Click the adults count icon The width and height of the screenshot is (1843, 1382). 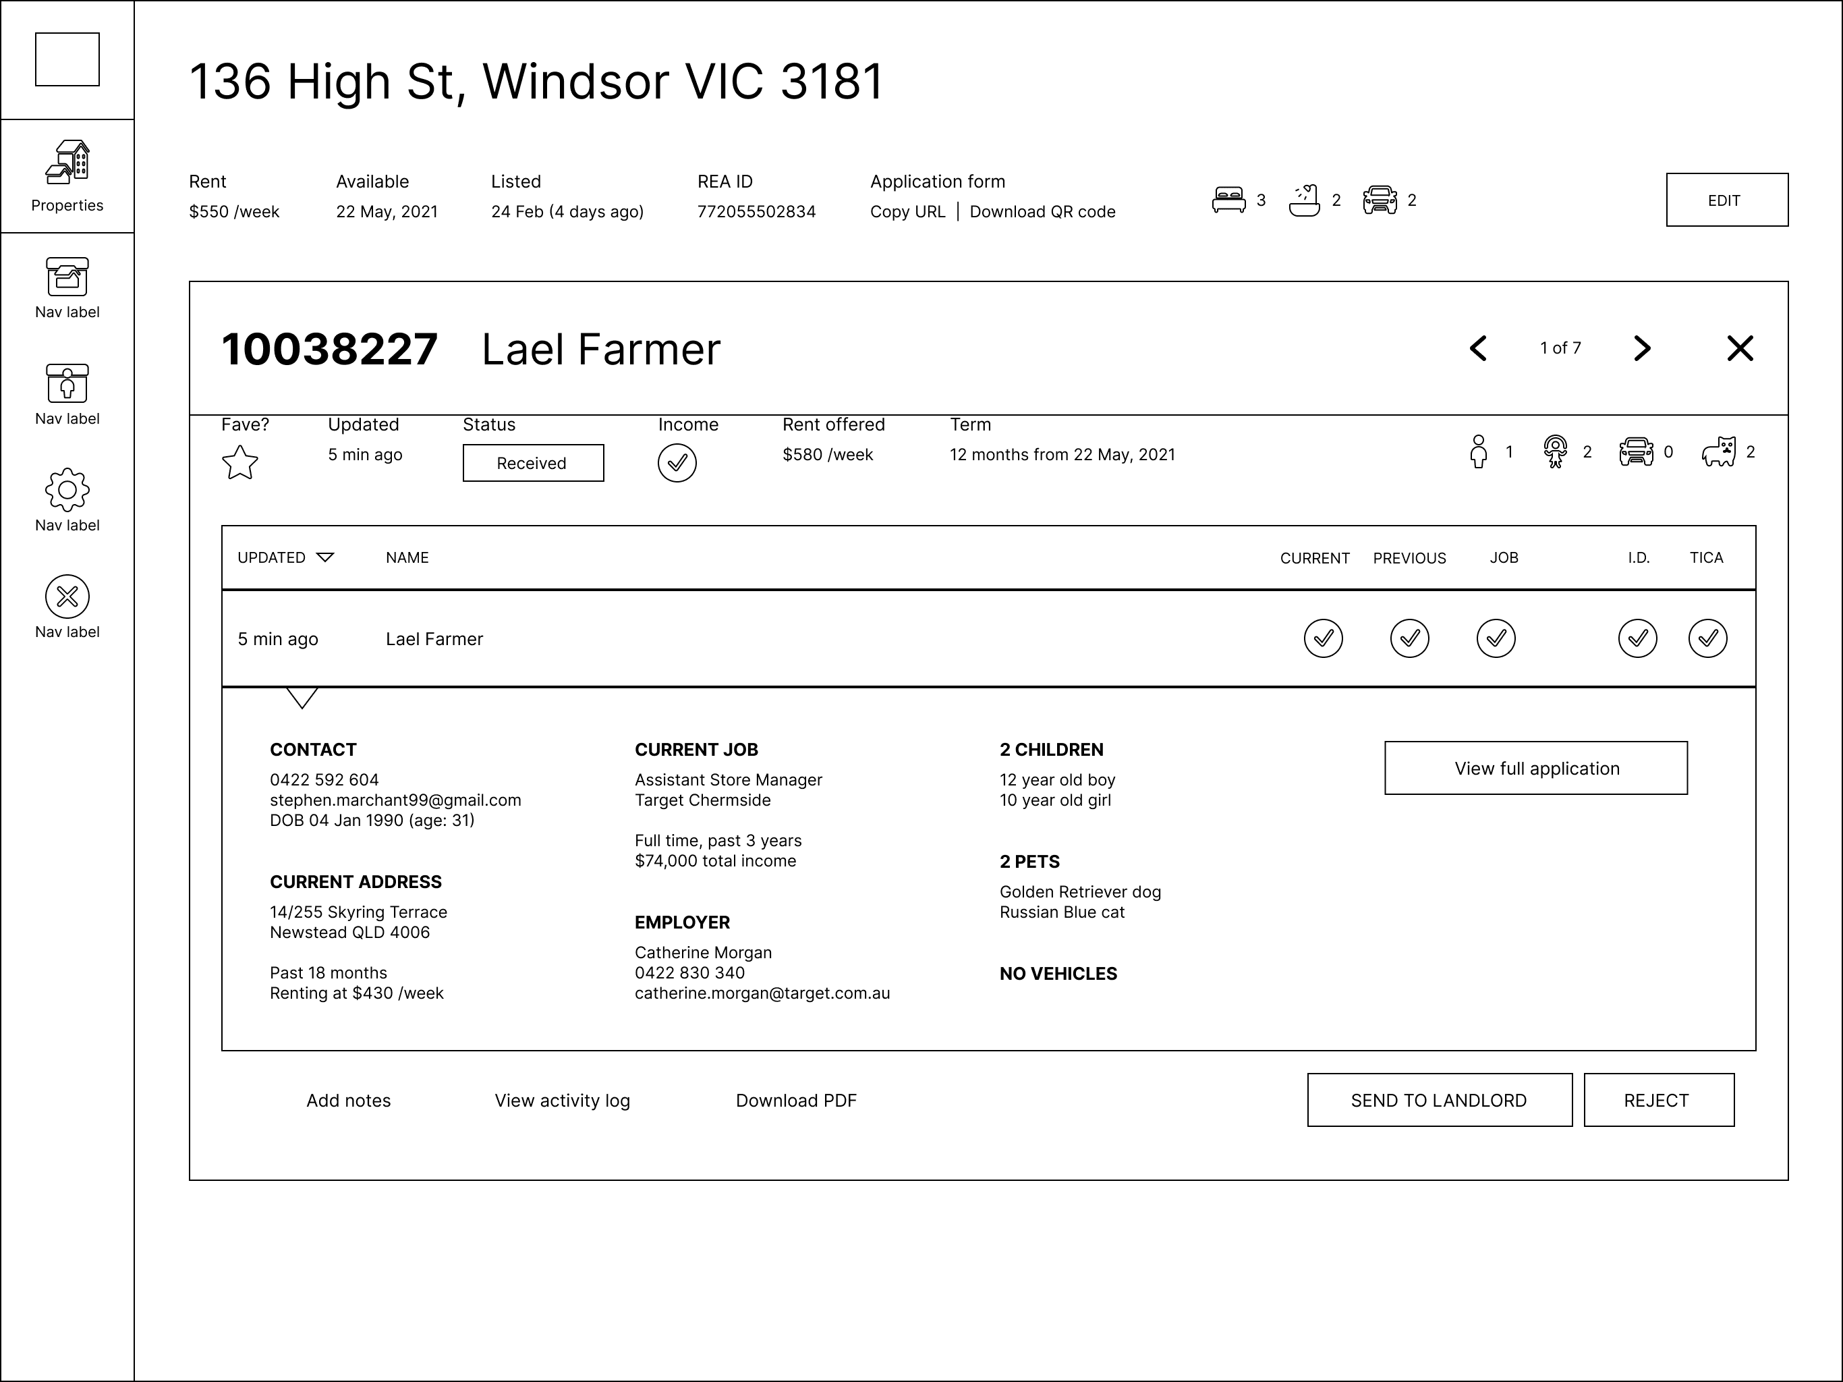click(x=1478, y=451)
